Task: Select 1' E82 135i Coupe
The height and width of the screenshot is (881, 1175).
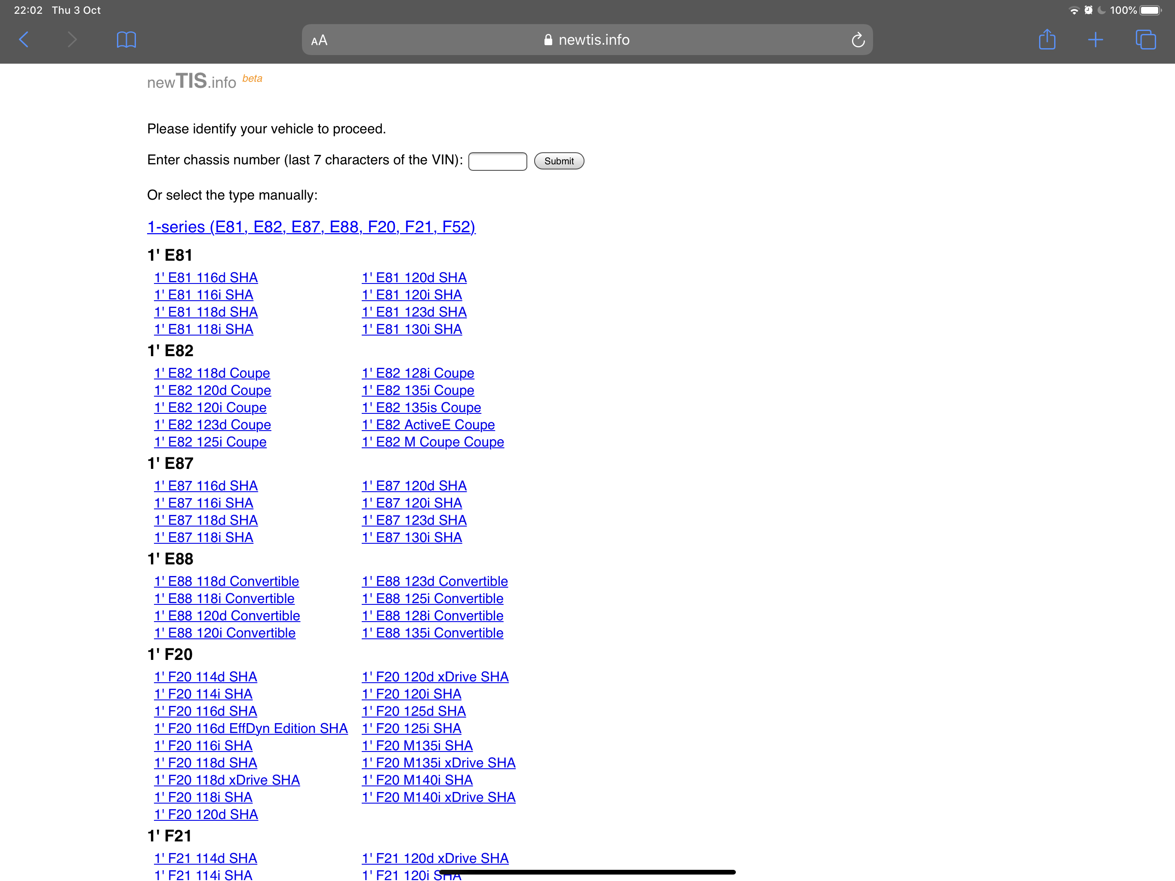Action: 418,391
